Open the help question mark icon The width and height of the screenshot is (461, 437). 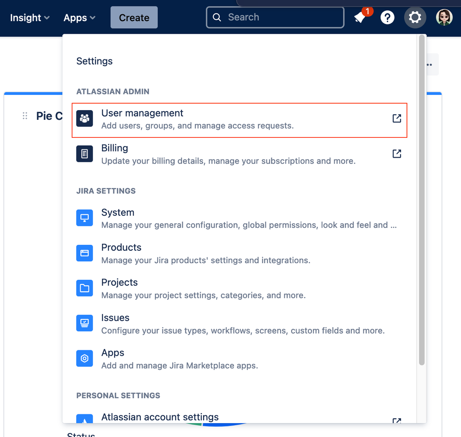pyautogui.click(x=387, y=18)
